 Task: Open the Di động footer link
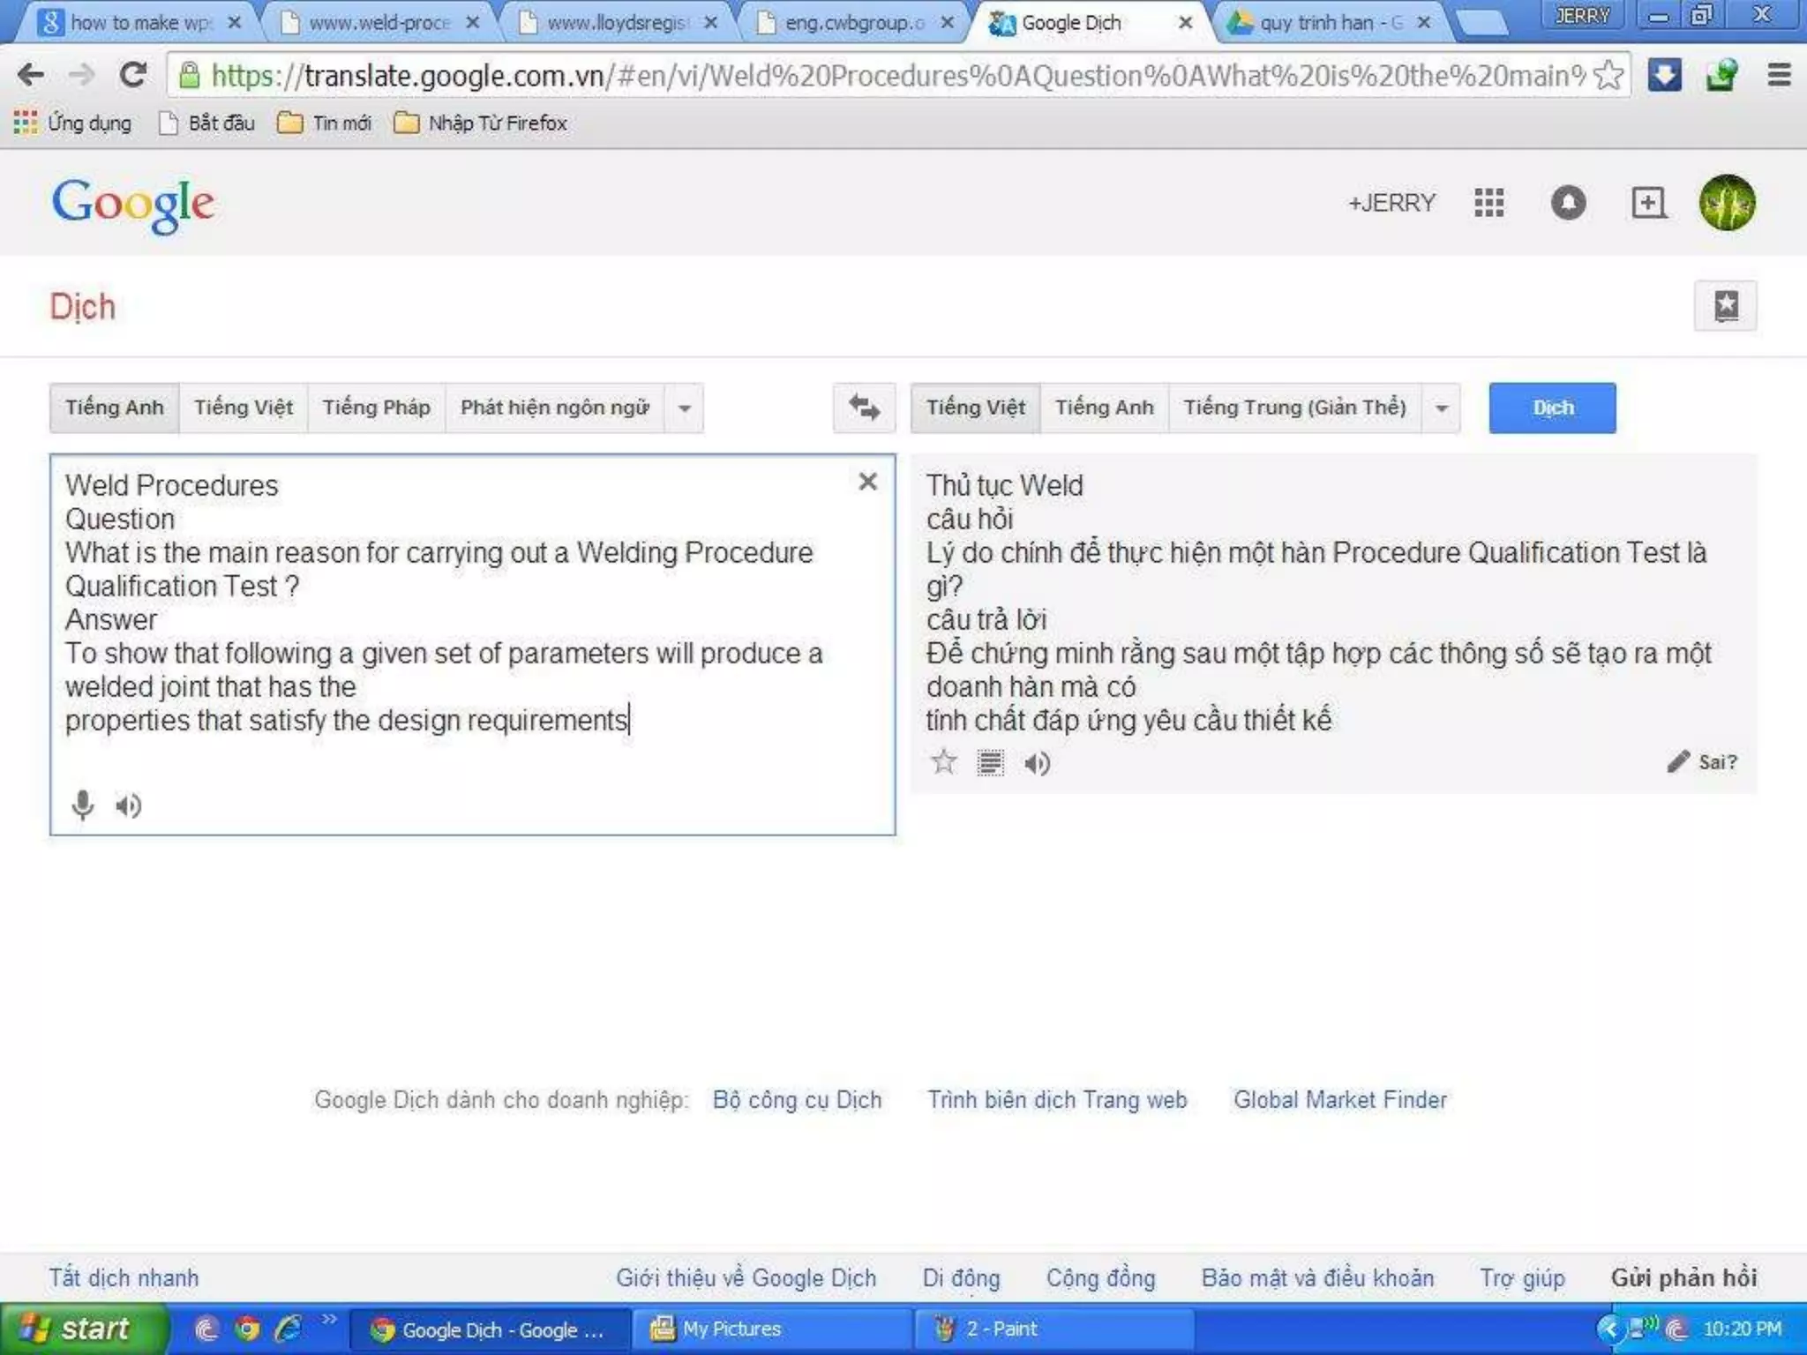(x=961, y=1277)
